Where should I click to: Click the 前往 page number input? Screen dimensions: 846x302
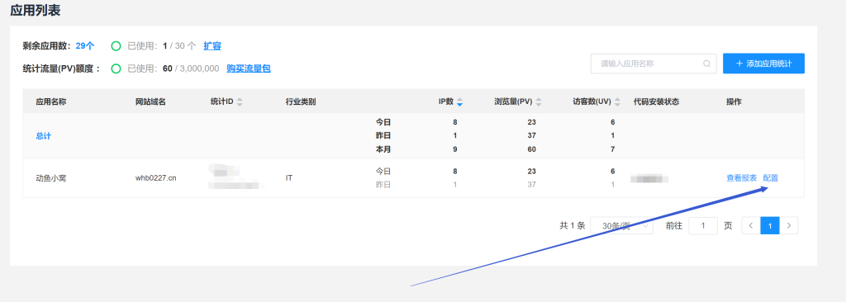click(x=703, y=226)
